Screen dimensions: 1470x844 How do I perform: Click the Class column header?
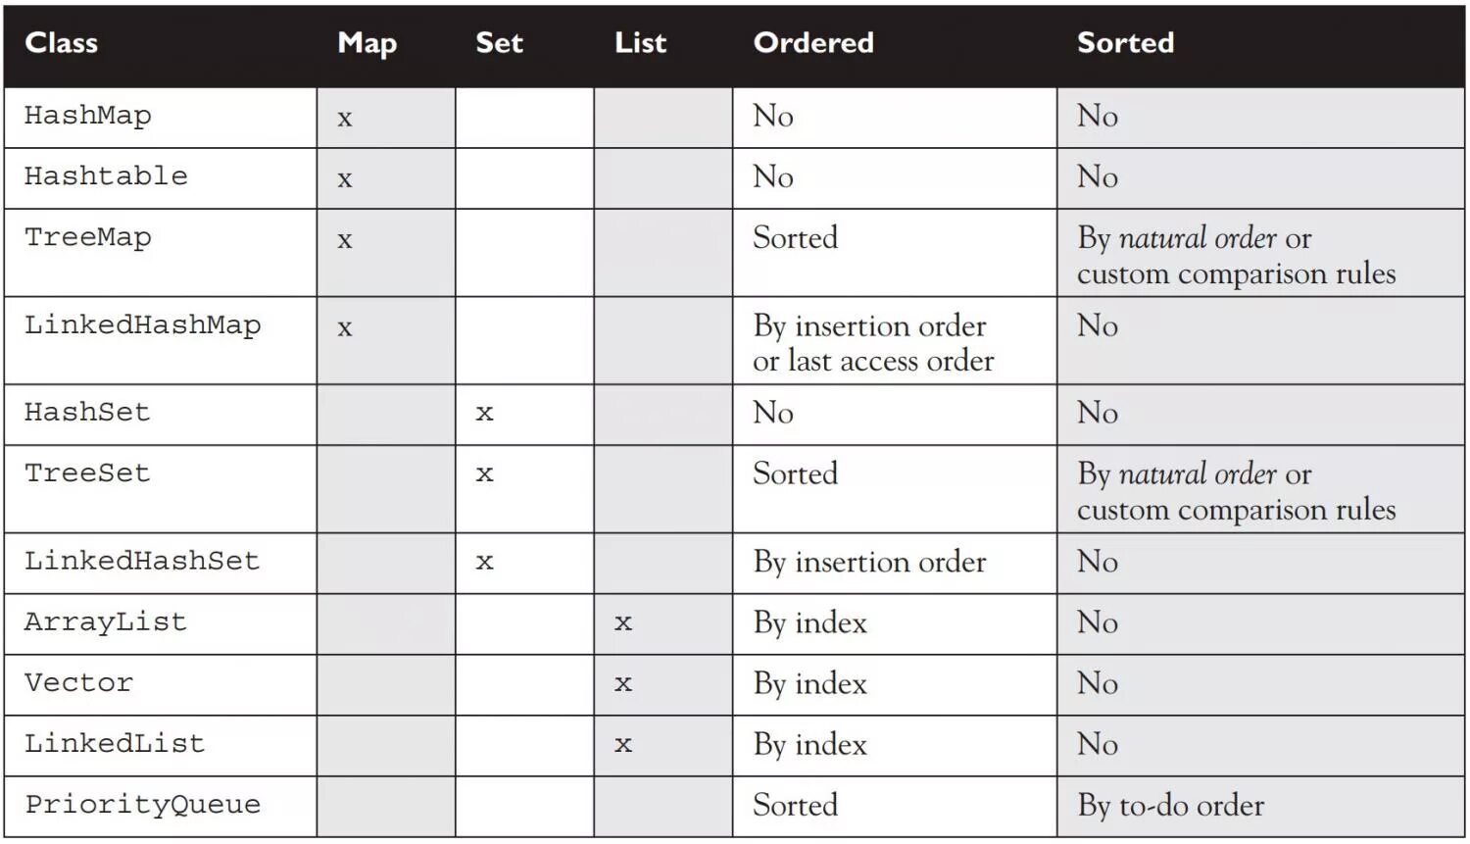[61, 43]
